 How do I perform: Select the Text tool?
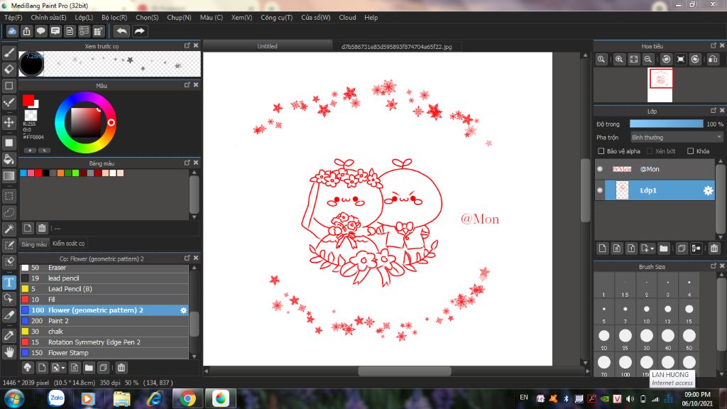click(9, 282)
